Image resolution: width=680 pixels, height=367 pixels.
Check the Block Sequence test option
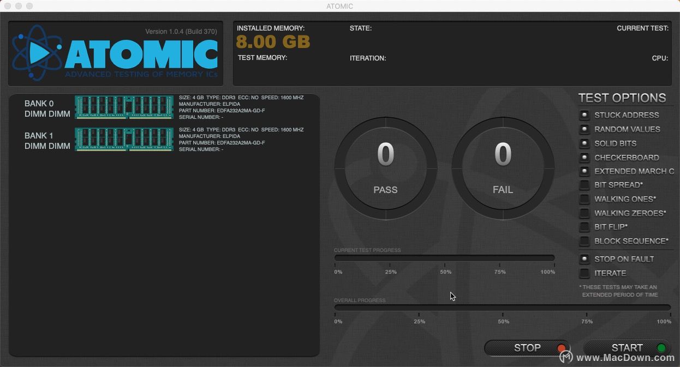pyautogui.click(x=584, y=241)
